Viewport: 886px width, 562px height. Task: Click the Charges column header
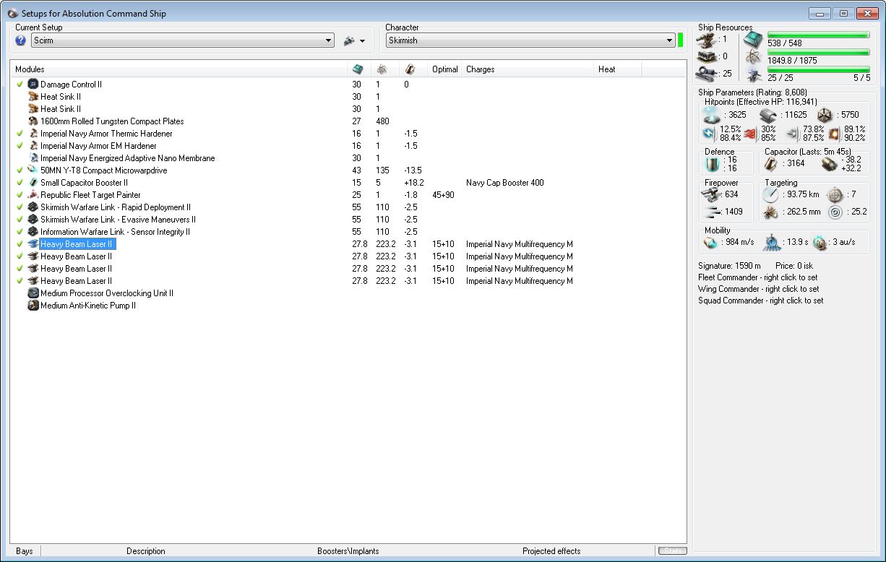[x=528, y=69]
